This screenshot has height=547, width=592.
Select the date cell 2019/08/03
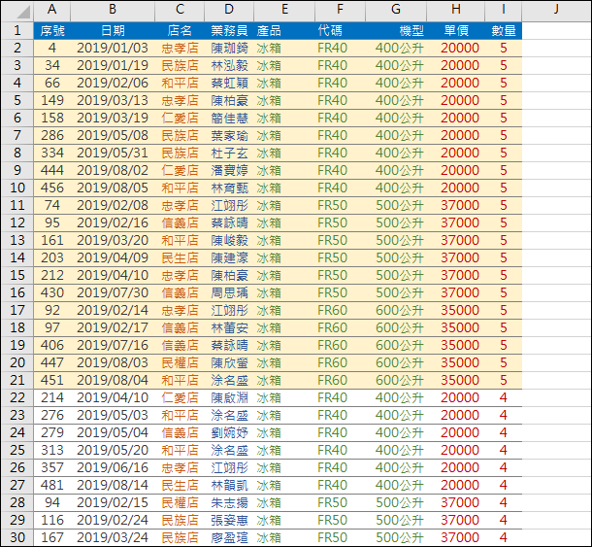tap(113, 362)
